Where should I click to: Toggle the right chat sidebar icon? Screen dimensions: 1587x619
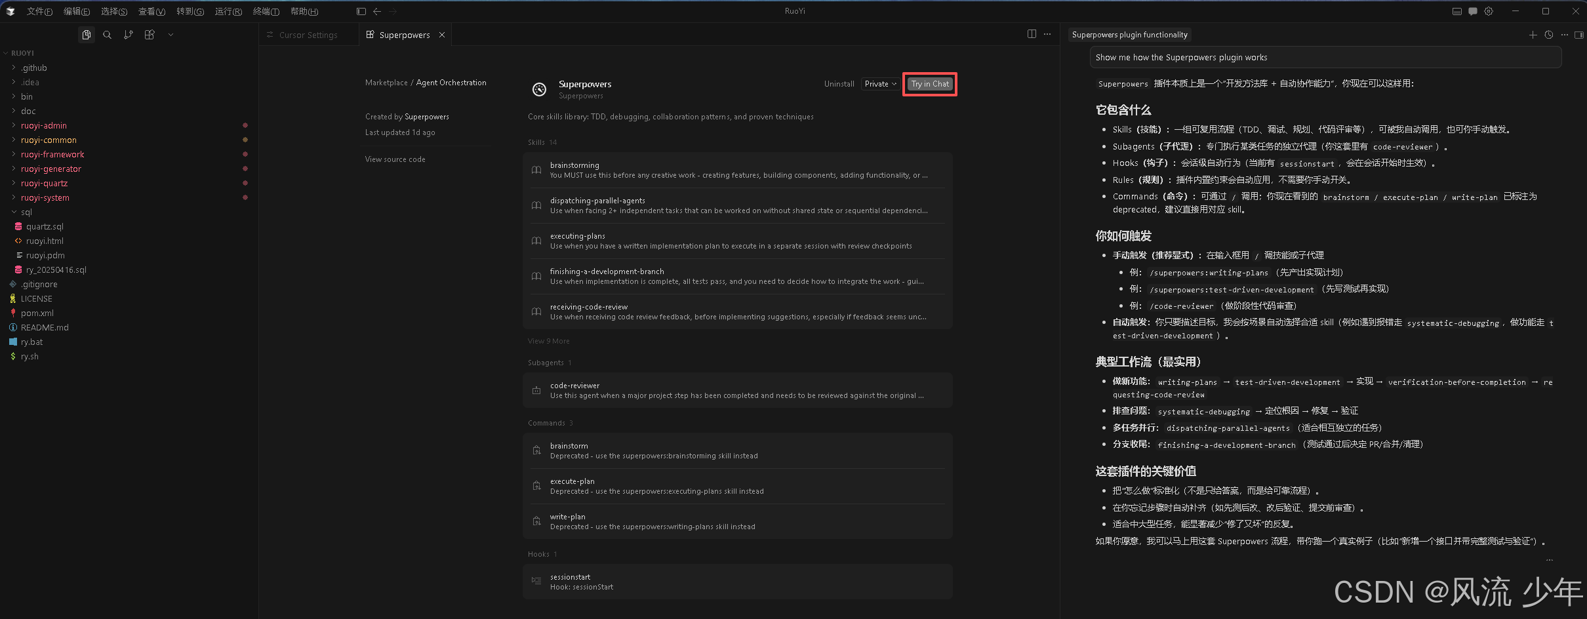coord(1579,35)
